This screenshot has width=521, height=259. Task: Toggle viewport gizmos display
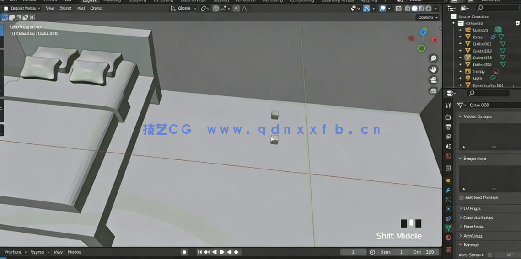[366, 9]
